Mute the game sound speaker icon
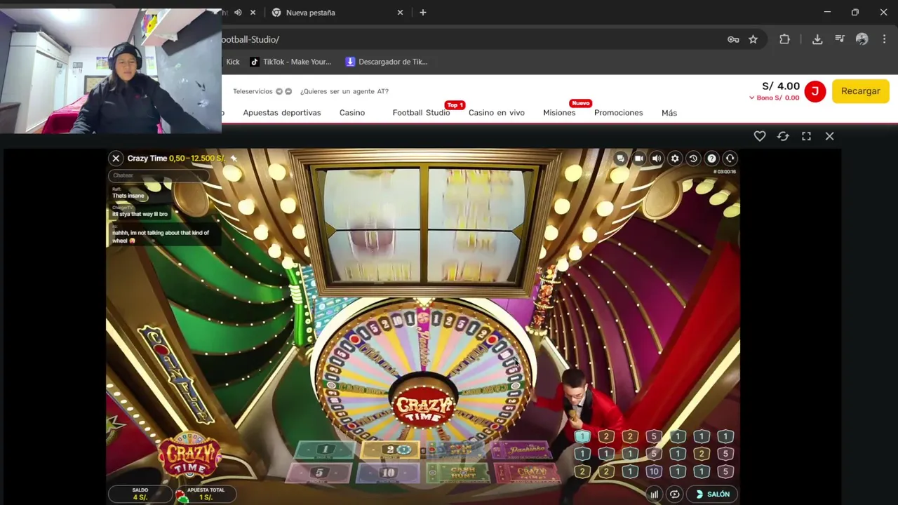Screen dimensions: 898x505 point(657,159)
